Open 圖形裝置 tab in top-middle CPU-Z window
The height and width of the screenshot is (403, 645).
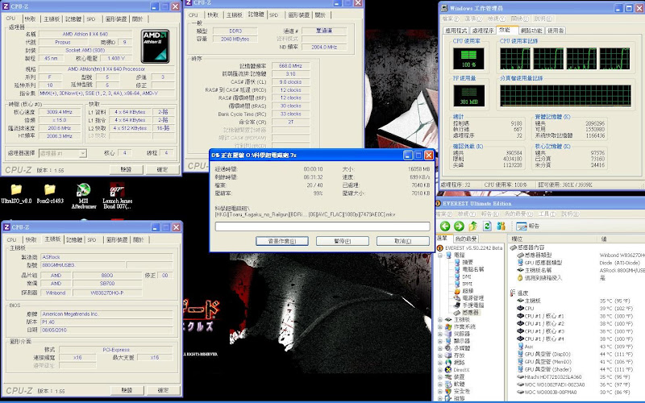298,15
